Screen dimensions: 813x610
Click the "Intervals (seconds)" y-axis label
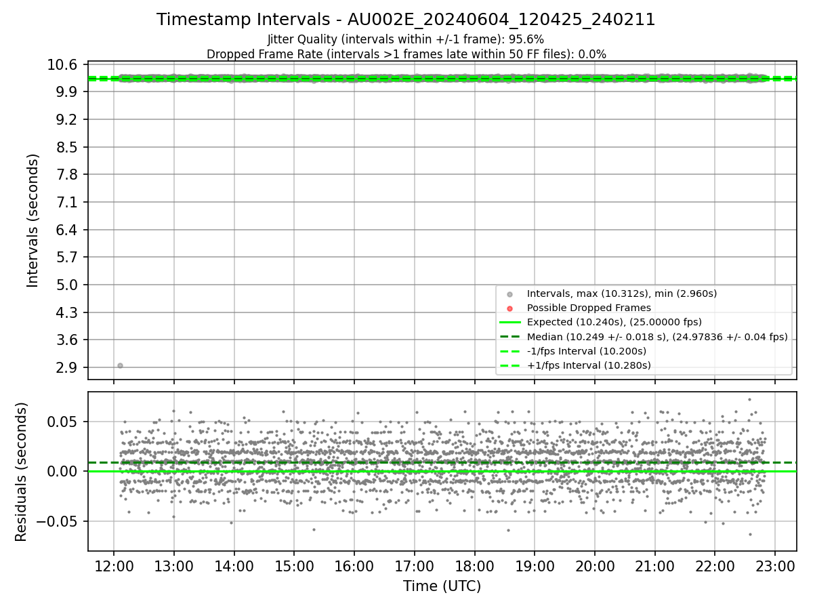click(x=33, y=220)
